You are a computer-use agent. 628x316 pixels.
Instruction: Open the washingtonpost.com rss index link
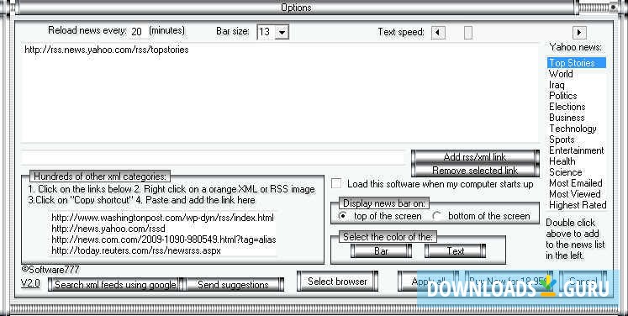[x=162, y=218]
